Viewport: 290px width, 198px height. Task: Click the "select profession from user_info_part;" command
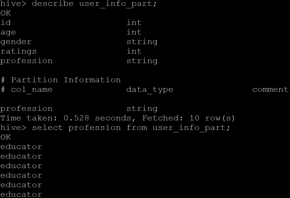(x=131, y=128)
